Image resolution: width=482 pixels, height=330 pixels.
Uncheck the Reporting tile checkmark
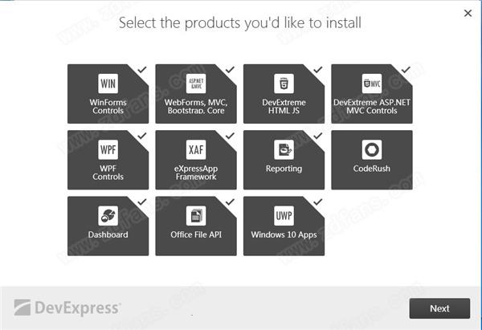(x=318, y=136)
